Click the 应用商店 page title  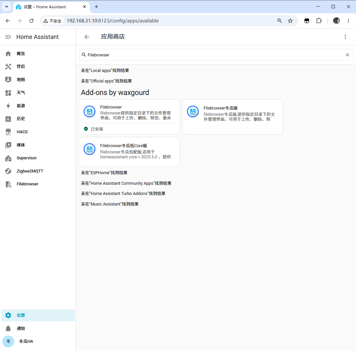113,37
